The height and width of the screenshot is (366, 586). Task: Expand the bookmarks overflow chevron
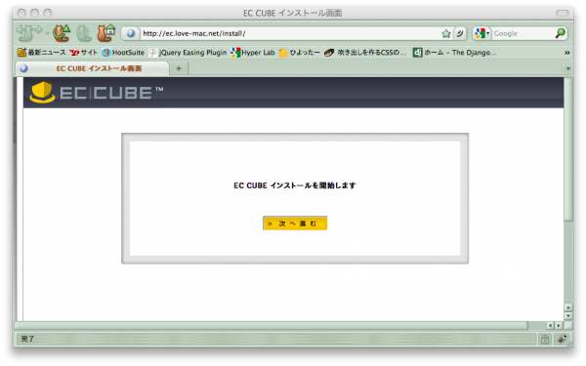566,53
